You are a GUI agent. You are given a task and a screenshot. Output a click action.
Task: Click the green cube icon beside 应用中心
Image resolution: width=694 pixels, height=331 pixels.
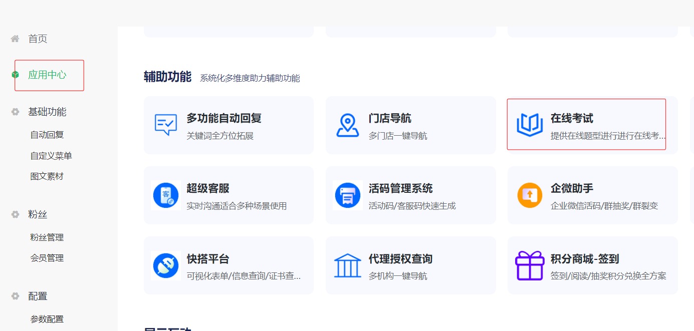(x=16, y=75)
